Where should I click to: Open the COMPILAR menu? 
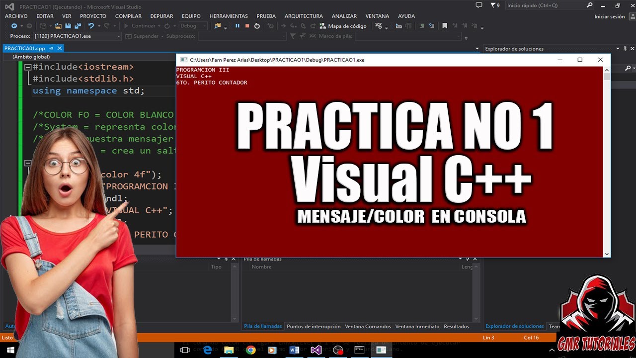pyautogui.click(x=128, y=16)
